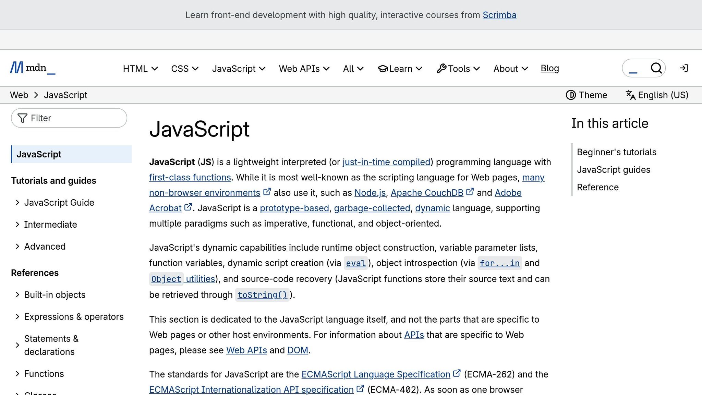The image size is (702, 395).
Task: Click the funnel icon in the Filter box
Action: coord(22,118)
